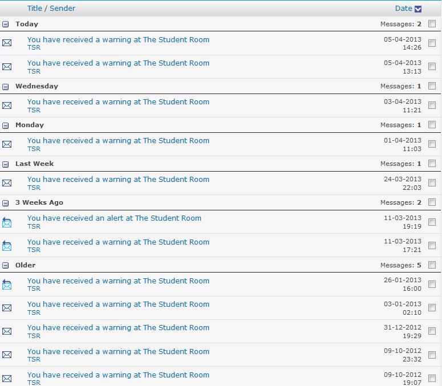Open warning message received 11-03-2013 17:21
The image size is (442, 386).
pos(118,242)
